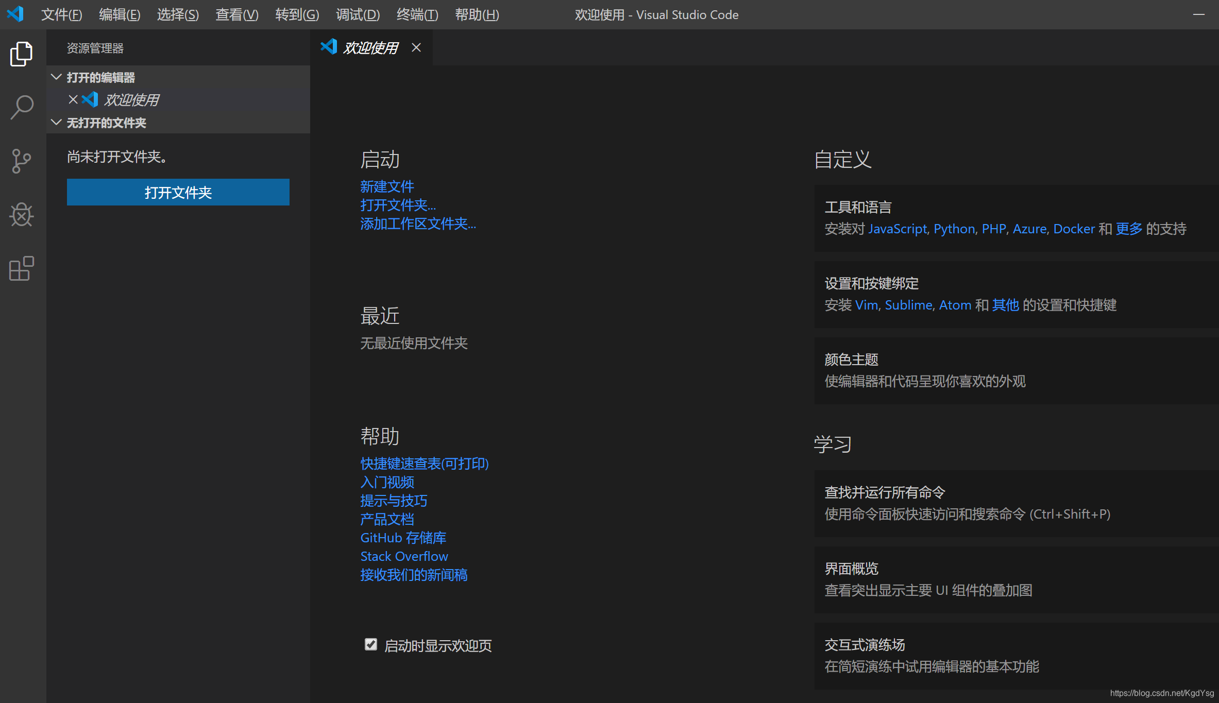Click the Python support link
This screenshot has width=1219, height=703.
954,229
